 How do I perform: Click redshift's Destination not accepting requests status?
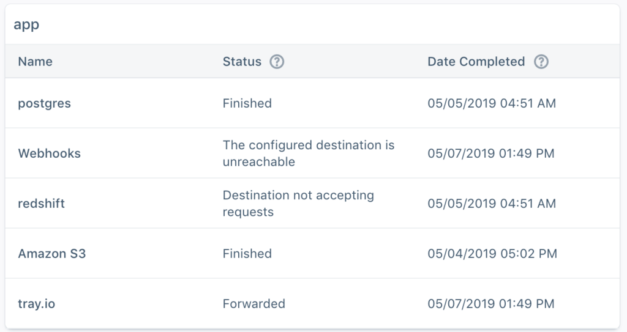click(298, 204)
